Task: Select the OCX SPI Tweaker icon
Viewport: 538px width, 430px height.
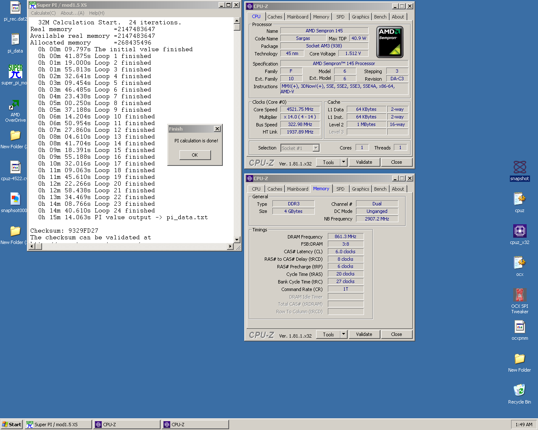Action: coord(520,295)
